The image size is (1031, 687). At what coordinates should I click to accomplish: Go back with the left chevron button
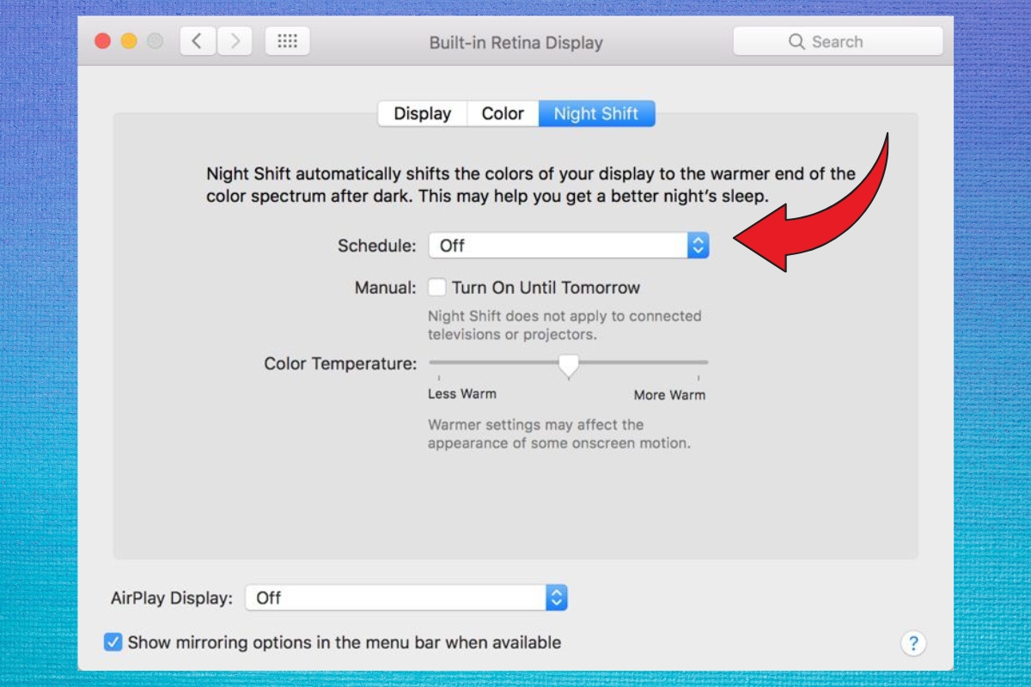[x=198, y=41]
